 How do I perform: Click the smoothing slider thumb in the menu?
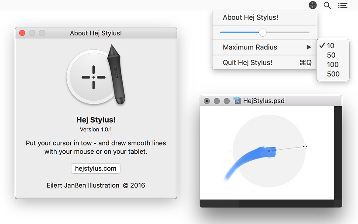tap(263, 32)
